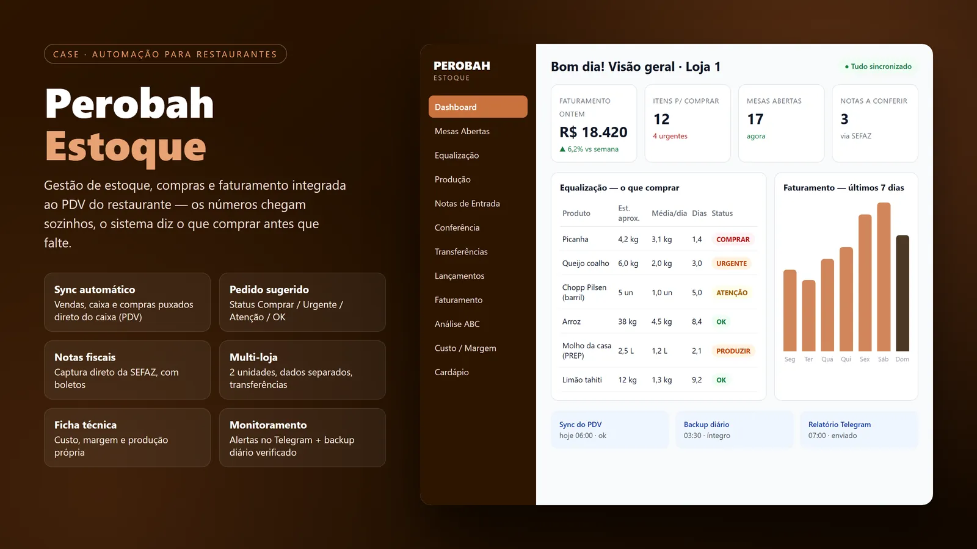Click the Média/dia column header

(669, 213)
